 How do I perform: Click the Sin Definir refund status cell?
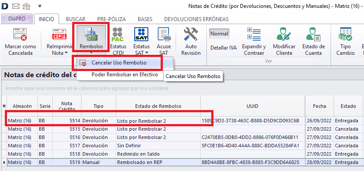tap(158, 146)
